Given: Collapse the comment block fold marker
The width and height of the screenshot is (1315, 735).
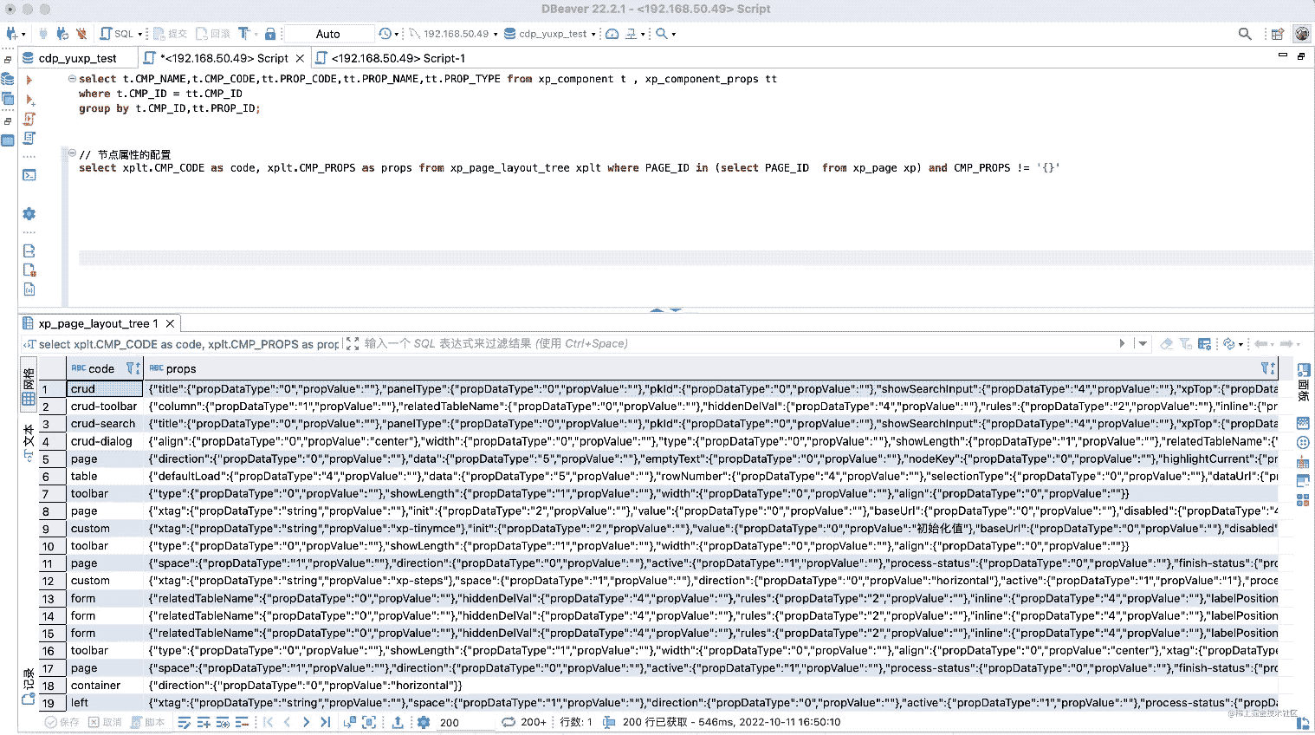Looking at the screenshot, I should 72,153.
